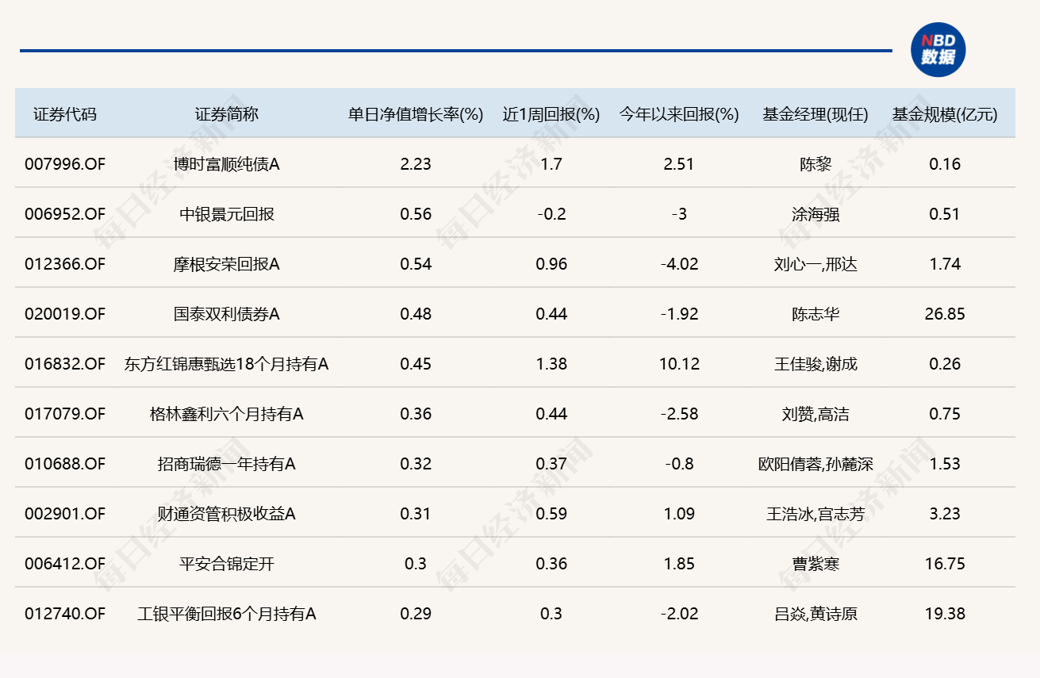Click fund manager 涂海强

click(x=815, y=214)
